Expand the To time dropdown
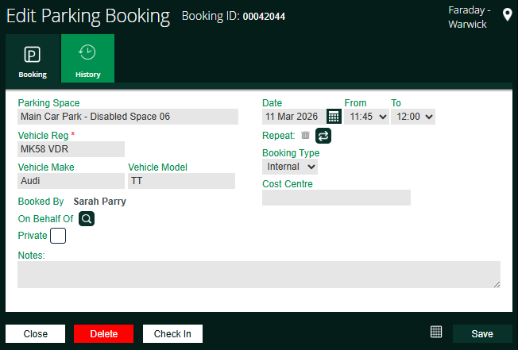The width and height of the screenshot is (518, 350). pos(413,117)
